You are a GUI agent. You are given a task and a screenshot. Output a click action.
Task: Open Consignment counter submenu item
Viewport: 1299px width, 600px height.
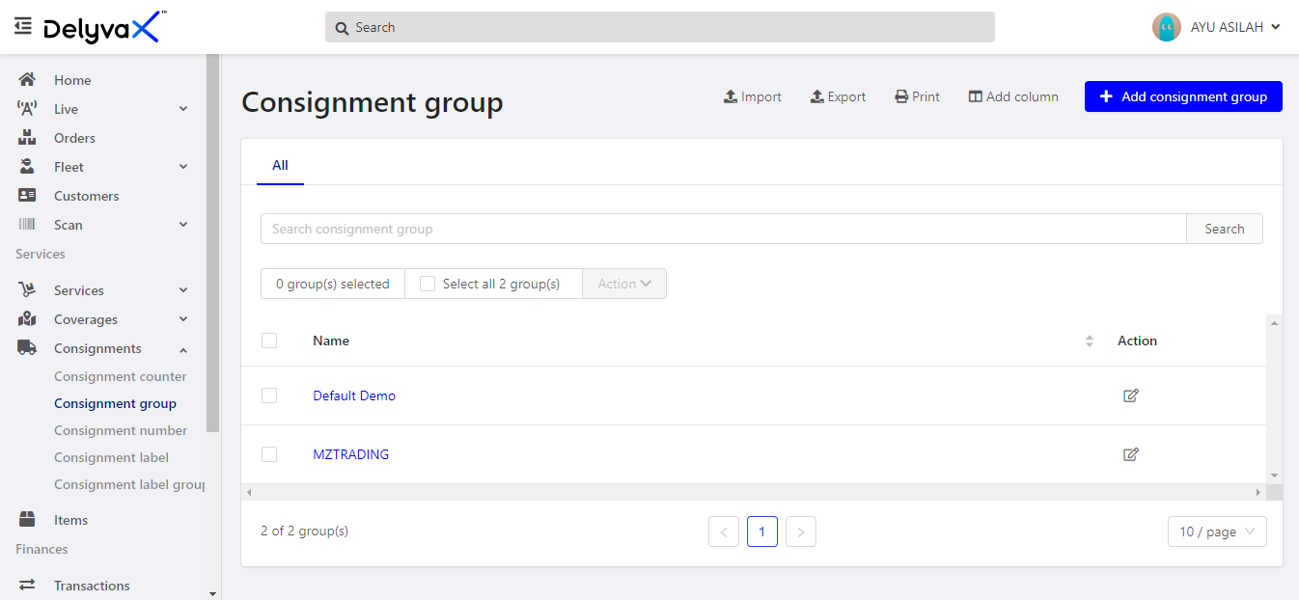point(121,376)
